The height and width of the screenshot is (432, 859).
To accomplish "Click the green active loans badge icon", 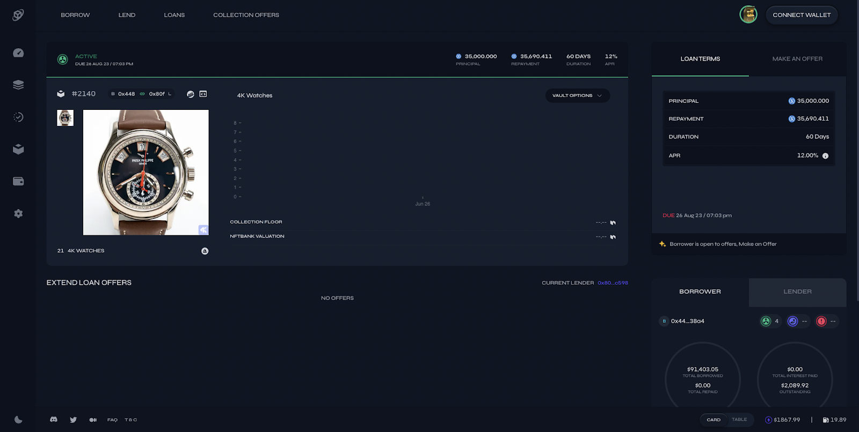I will tap(766, 321).
